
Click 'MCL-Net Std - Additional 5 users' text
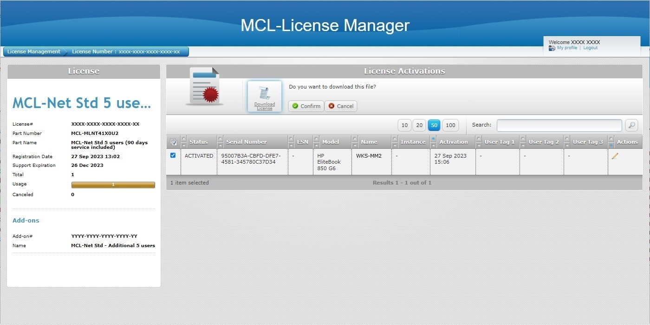point(113,246)
